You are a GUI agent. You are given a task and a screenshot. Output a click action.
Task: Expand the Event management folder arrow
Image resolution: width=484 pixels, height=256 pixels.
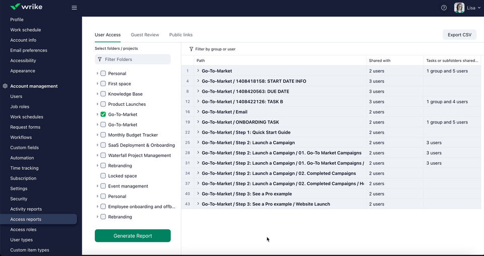97,186
